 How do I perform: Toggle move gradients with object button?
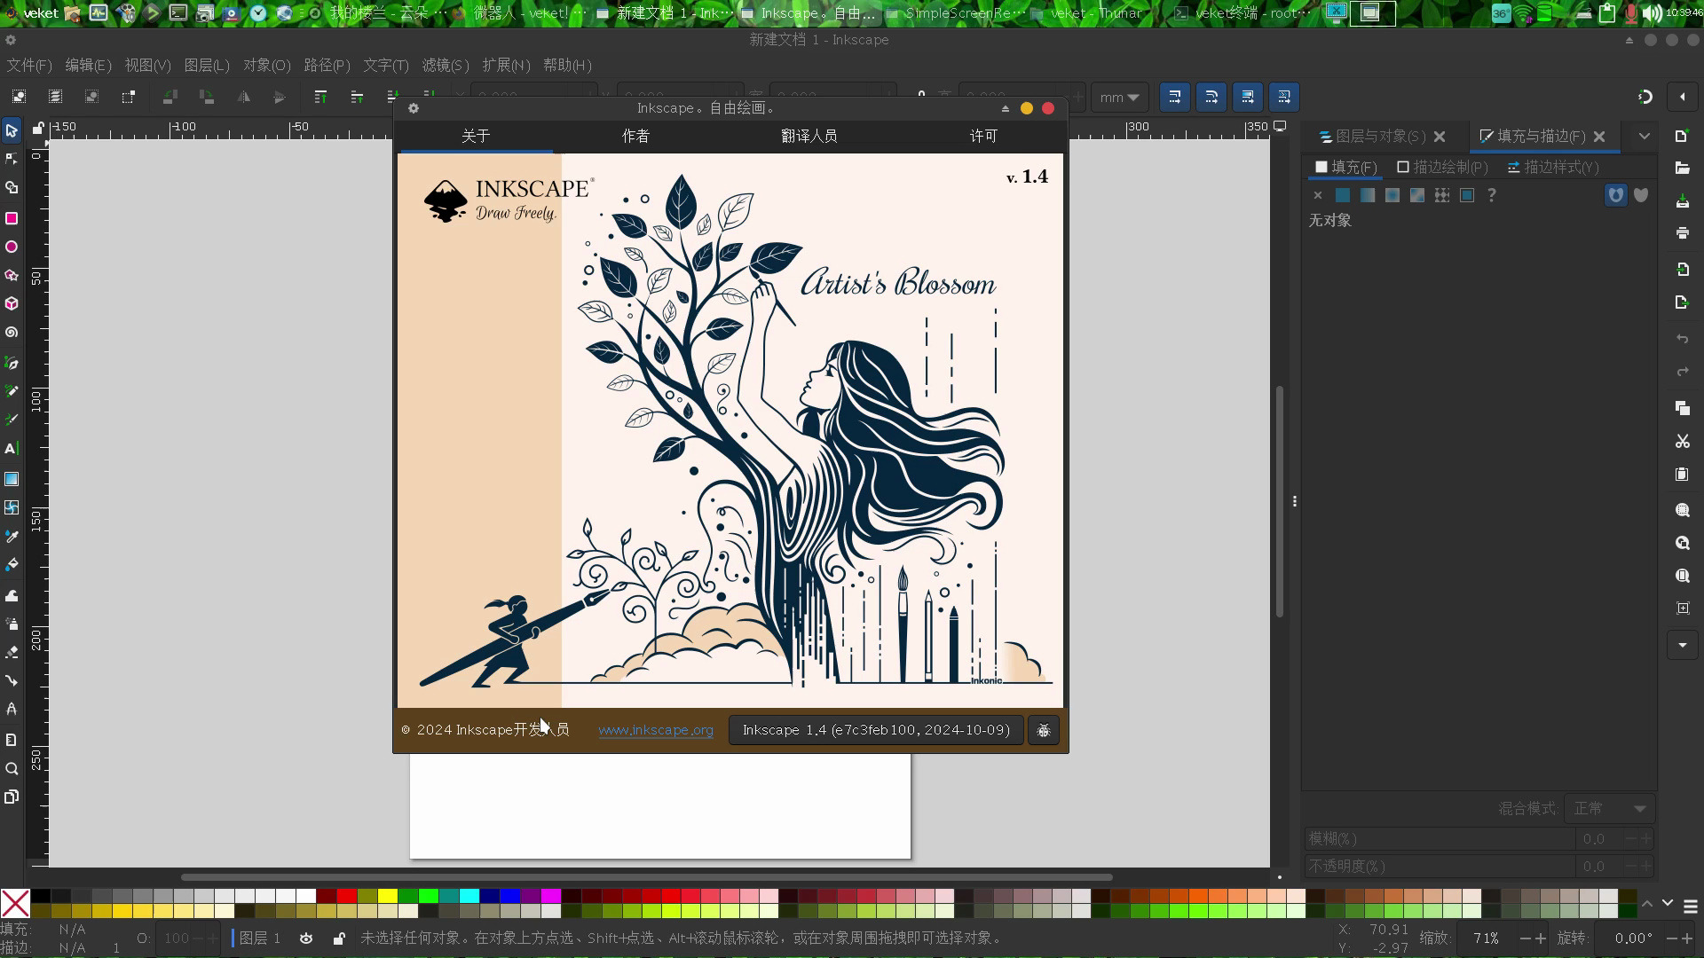tap(1248, 97)
